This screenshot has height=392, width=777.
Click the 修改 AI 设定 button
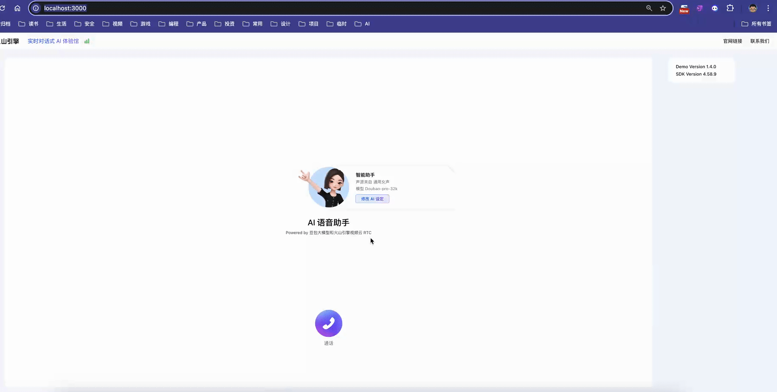tap(372, 199)
